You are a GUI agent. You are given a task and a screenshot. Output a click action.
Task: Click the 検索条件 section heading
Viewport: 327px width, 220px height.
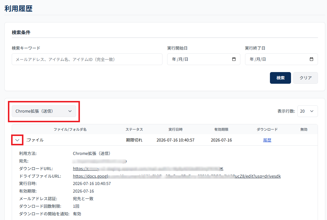(21, 32)
